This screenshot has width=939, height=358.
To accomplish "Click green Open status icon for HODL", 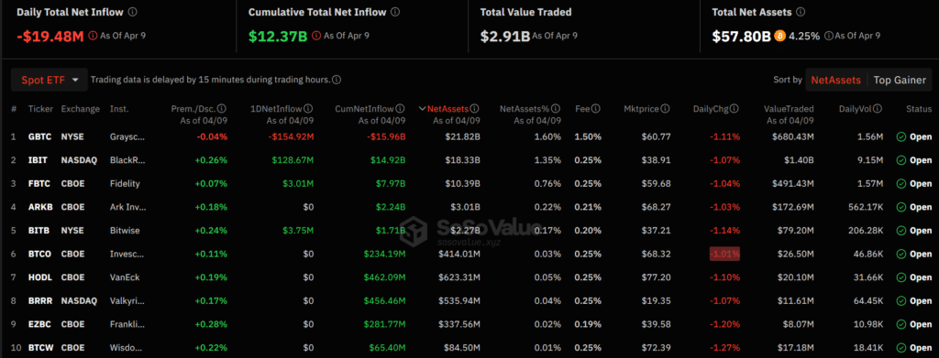I will click(x=901, y=277).
